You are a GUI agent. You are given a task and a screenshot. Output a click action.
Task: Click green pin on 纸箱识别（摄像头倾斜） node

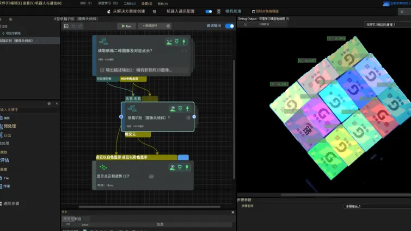tap(187, 109)
